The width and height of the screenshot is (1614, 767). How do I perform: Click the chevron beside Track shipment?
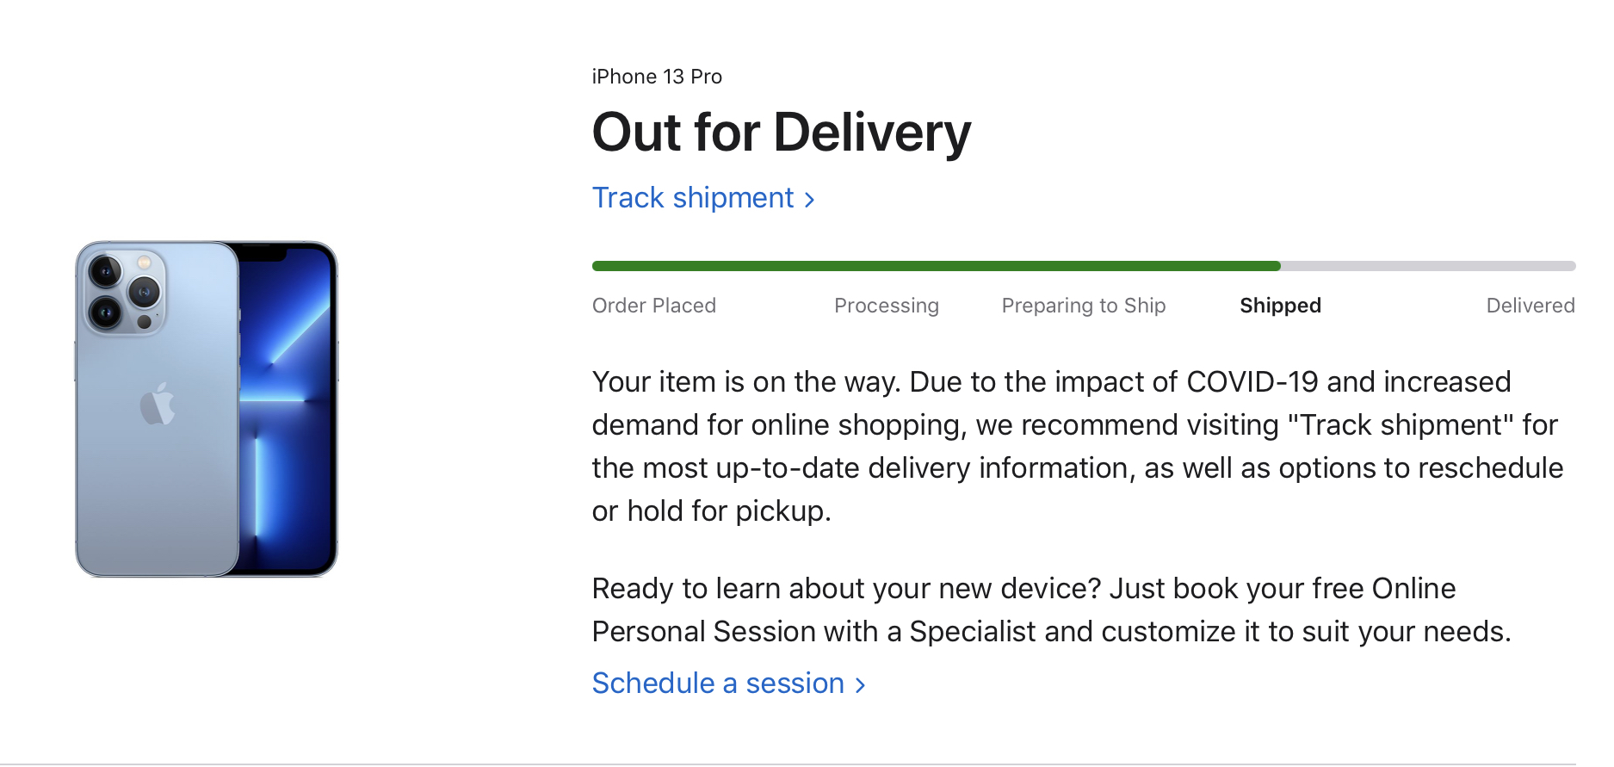pyautogui.click(x=809, y=200)
